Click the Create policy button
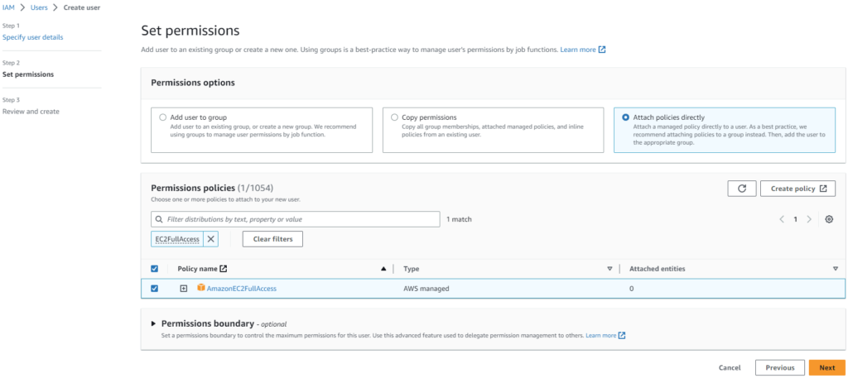The width and height of the screenshot is (848, 378). 797,189
